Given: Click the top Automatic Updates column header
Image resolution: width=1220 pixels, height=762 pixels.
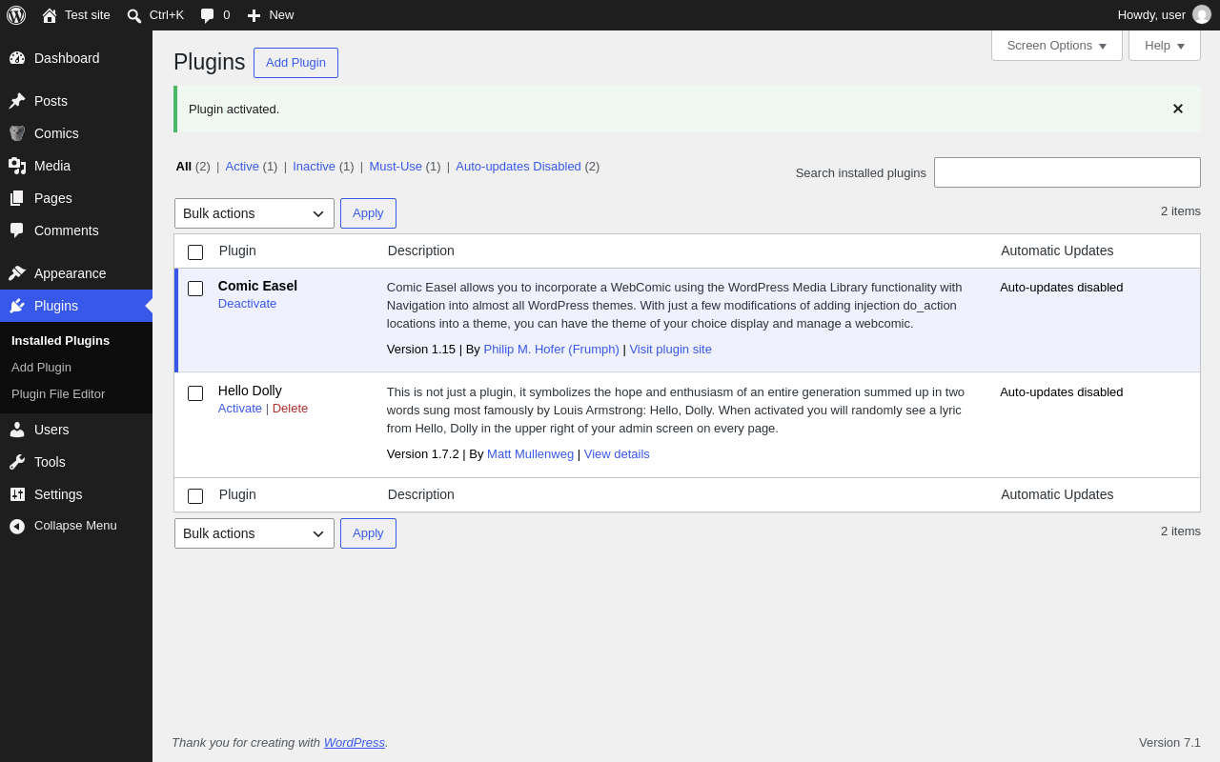Looking at the screenshot, I should 1057,251.
